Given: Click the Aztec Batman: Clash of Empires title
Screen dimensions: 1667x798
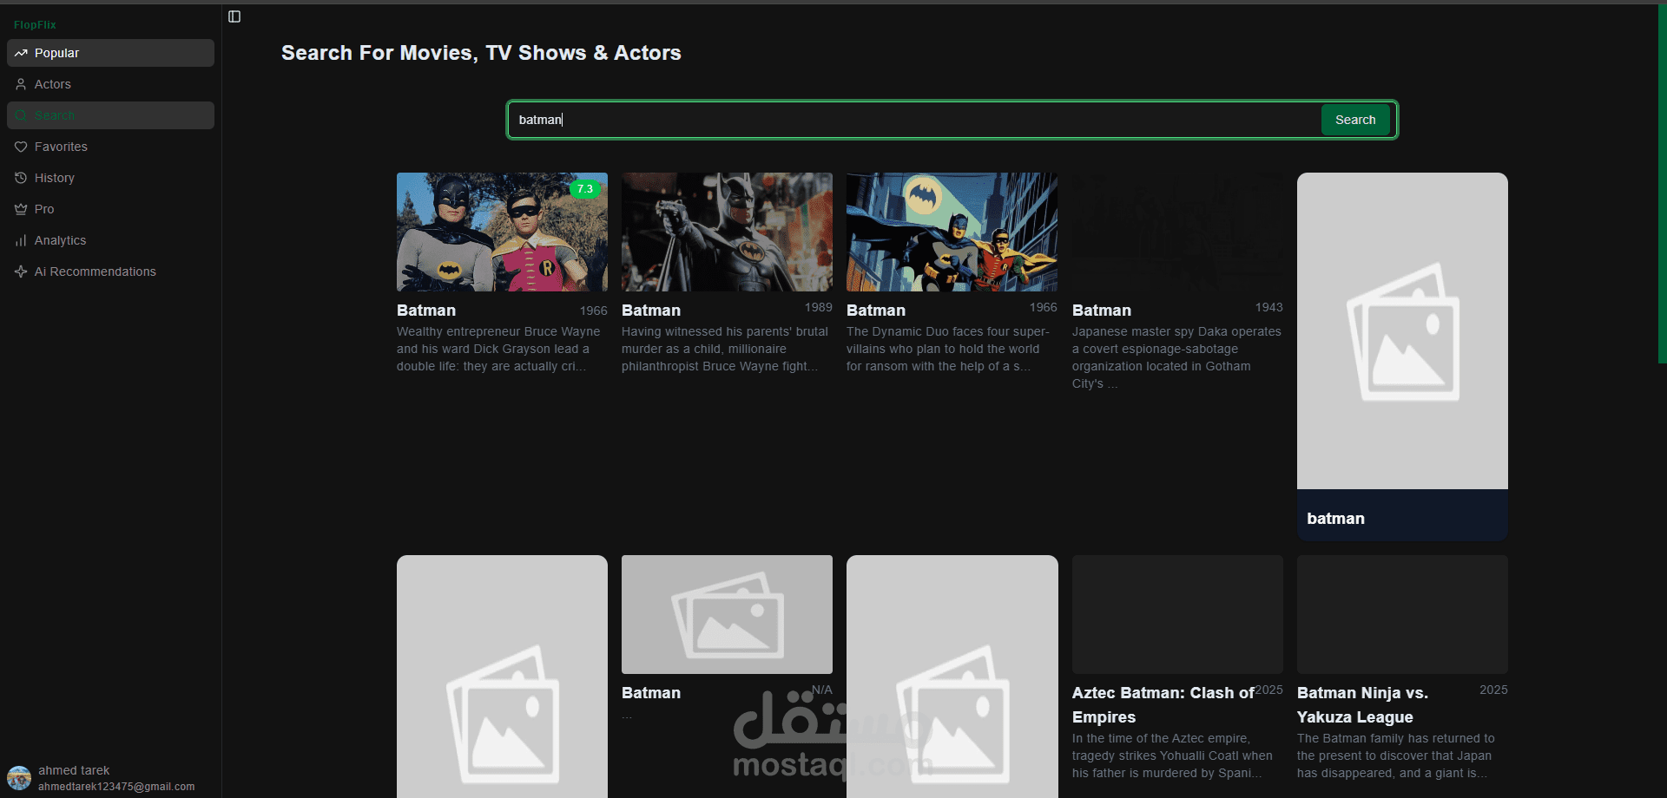Looking at the screenshot, I should 1163,705.
